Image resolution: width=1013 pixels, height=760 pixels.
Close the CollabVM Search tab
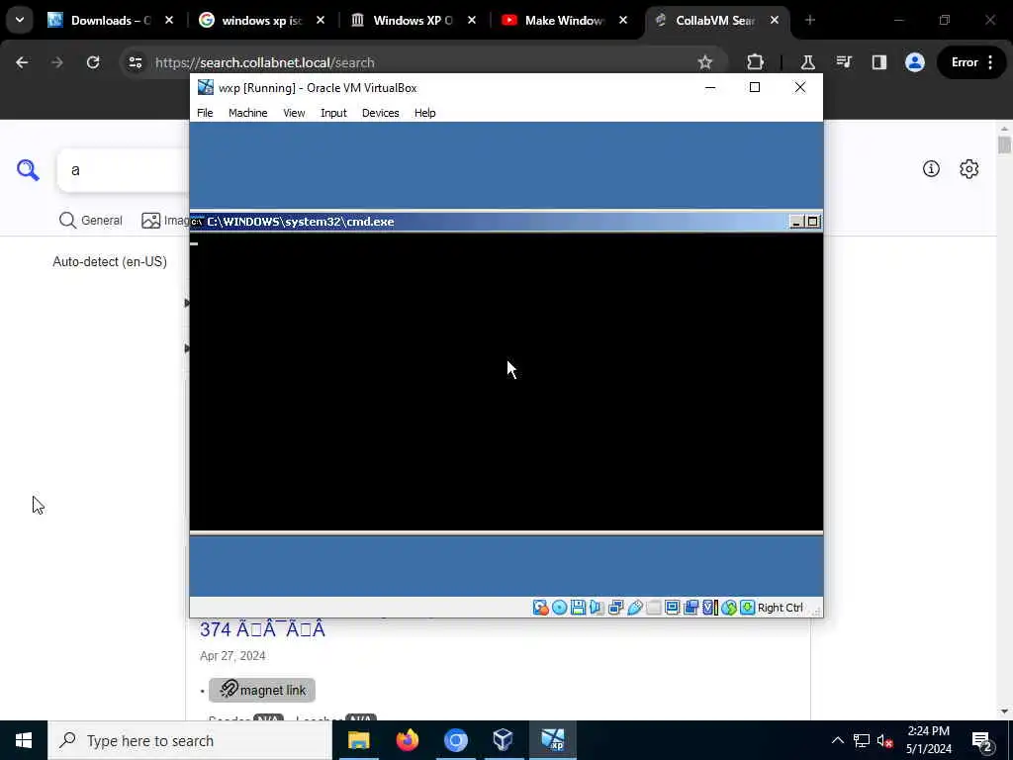(774, 21)
